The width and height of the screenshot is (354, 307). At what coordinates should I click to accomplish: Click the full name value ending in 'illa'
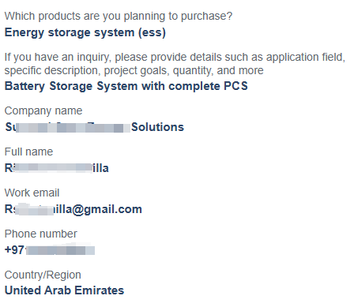point(57,168)
